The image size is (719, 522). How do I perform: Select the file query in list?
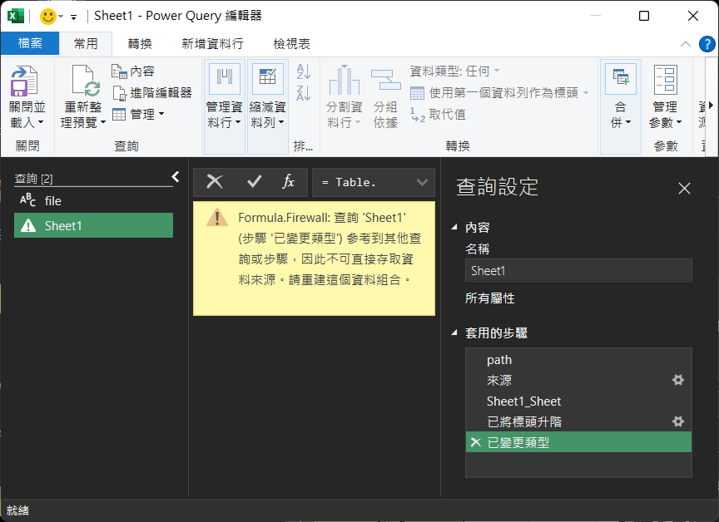[52, 200]
